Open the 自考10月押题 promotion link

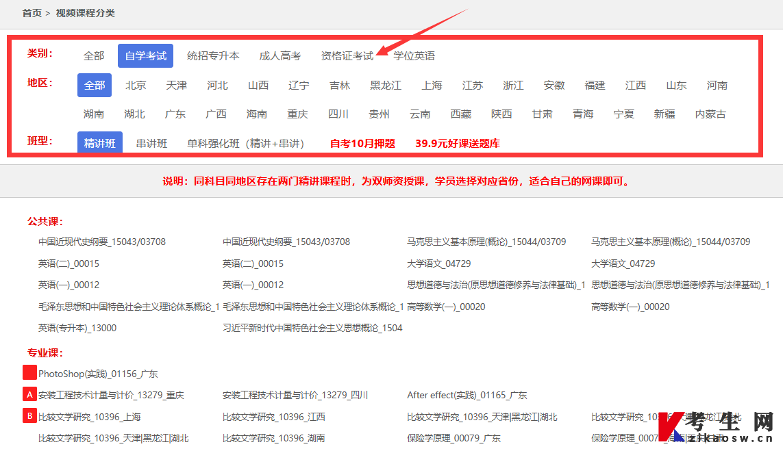362,144
